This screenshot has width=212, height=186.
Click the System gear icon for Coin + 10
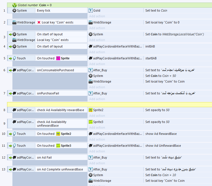(91, 175)
